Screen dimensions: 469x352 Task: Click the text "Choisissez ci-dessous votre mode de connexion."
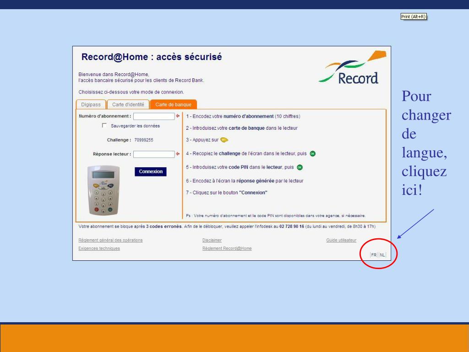pyautogui.click(x=131, y=92)
